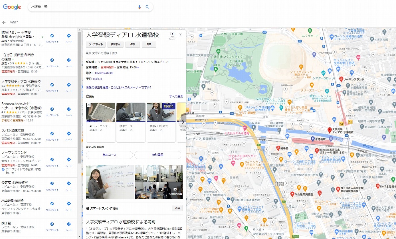Select the red map pin for 大学受験ディアロ 水道橋校
This screenshot has width=396, height=239.
(329, 130)
